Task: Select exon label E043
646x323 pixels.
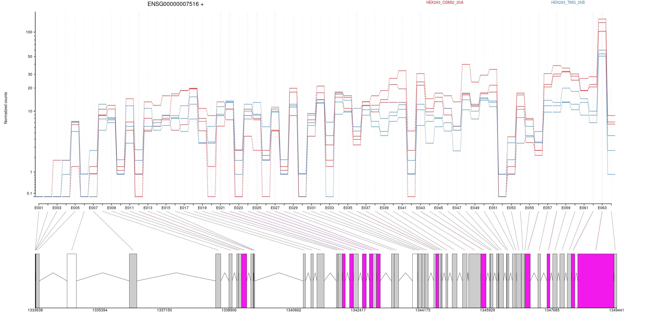Action: pyautogui.click(x=420, y=208)
